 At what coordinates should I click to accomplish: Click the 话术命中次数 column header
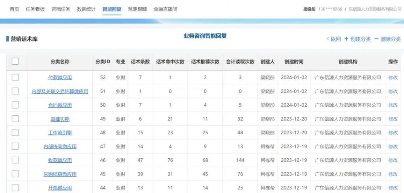(x=170, y=62)
